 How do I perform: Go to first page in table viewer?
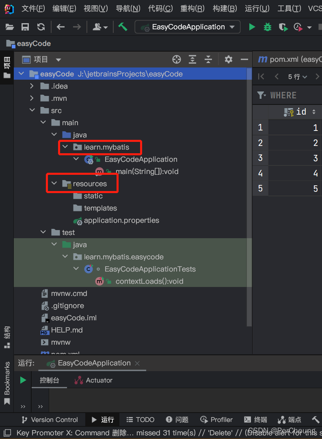click(x=261, y=76)
